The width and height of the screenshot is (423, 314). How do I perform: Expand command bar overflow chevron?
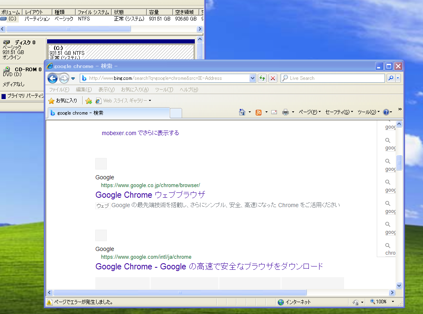coord(400,109)
